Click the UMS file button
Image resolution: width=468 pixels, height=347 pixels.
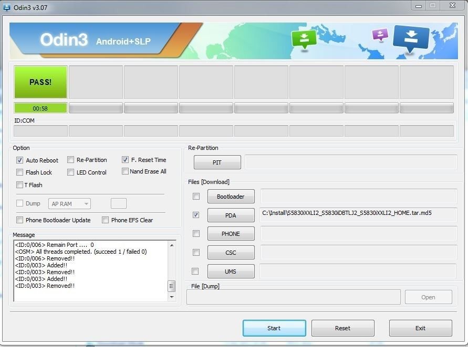coord(231,272)
